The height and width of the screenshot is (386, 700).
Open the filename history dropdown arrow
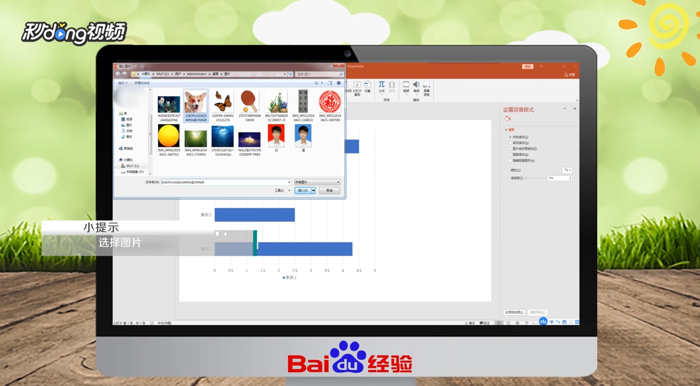point(289,182)
